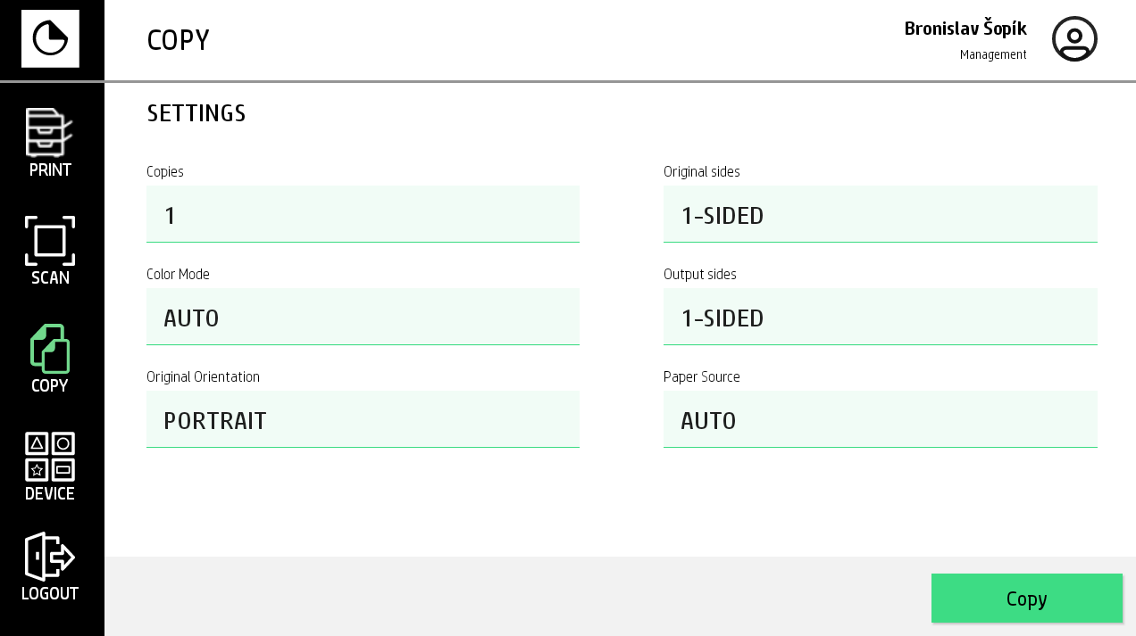Open the Original Orientation dropdown
The image size is (1136, 636).
tap(363, 419)
